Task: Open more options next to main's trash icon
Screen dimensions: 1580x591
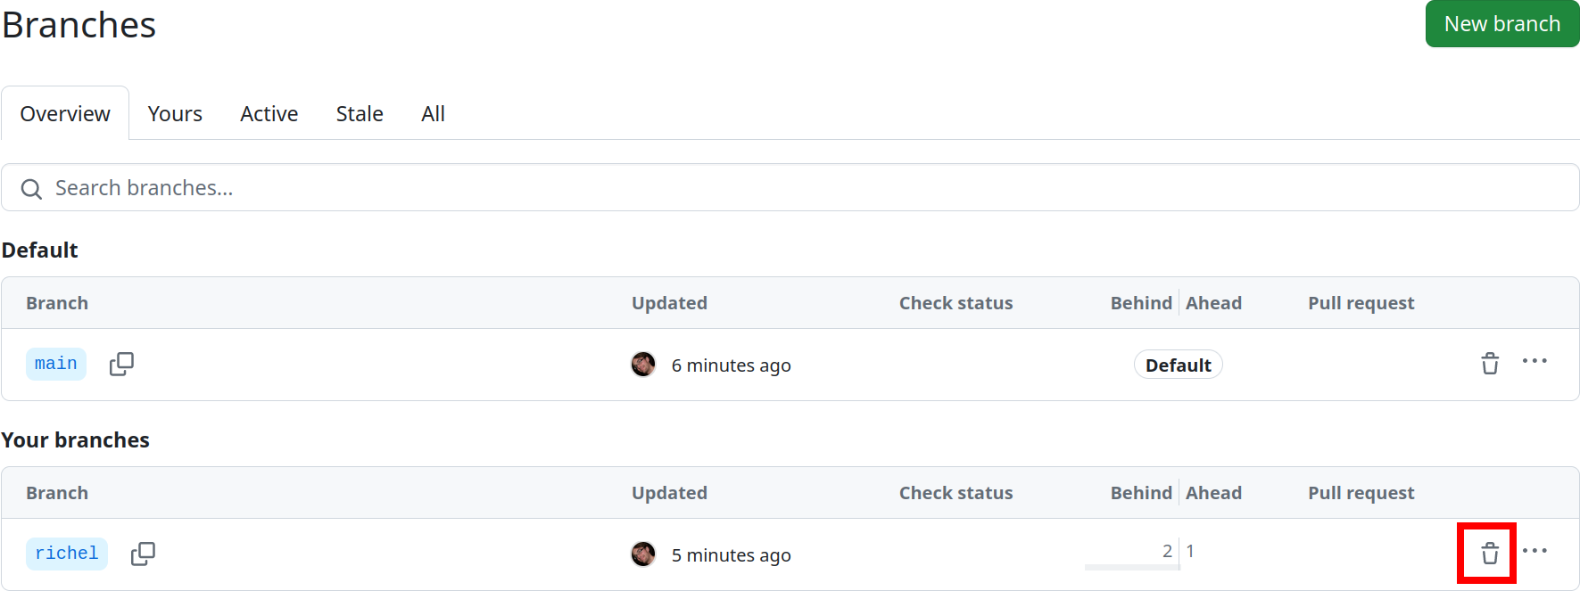Action: pos(1535,361)
